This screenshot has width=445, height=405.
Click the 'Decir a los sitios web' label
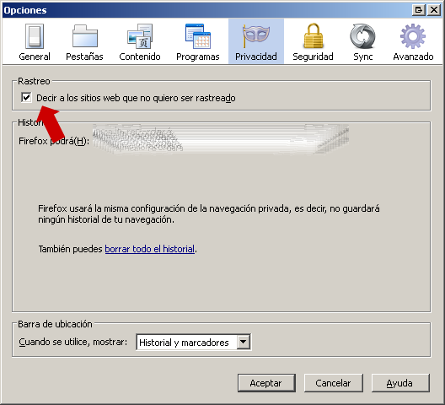pos(136,98)
